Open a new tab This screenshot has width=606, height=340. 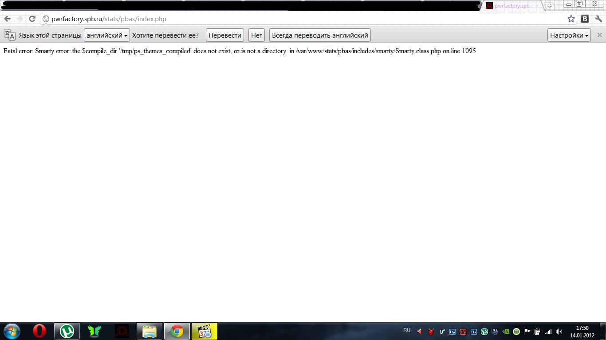click(x=550, y=6)
